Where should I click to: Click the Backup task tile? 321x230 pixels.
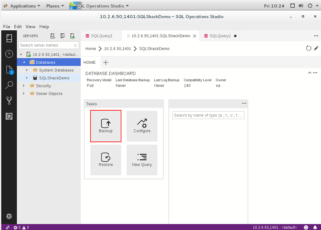[x=106, y=126]
